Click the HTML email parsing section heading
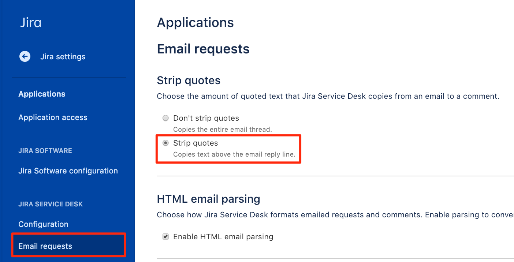Image resolution: width=514 pixels, height=262 pixels. pyautogui.click(x=208, y=199)
